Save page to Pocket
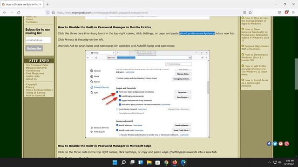 coord(279,13)
